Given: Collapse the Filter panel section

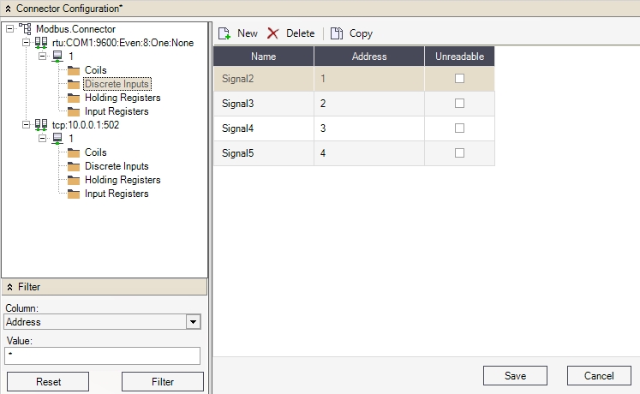Looking at the screenshot, I should pos(9,287).
